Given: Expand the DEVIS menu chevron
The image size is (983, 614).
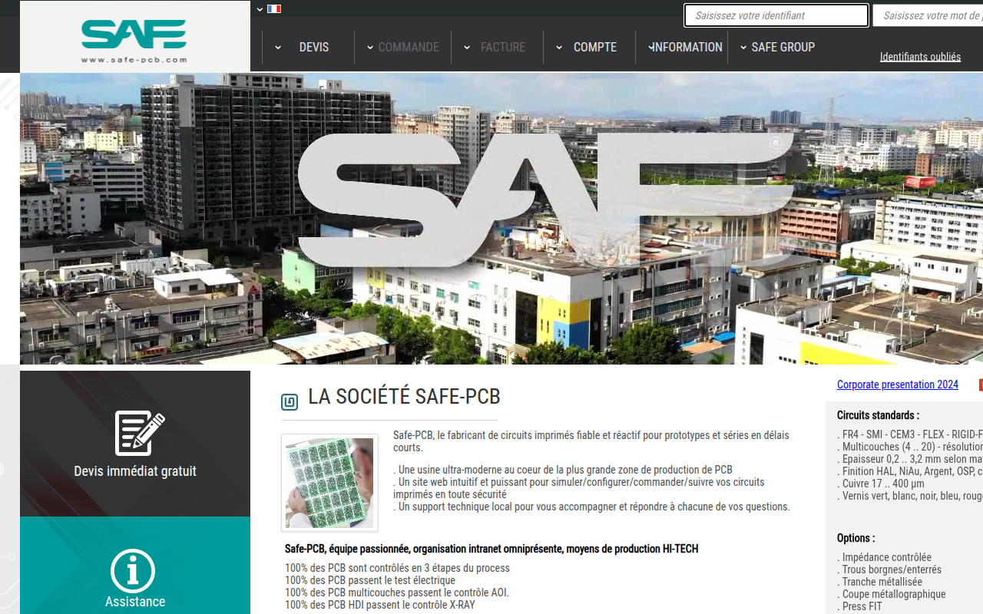Looking at the screenshot, I should (277, 48).
